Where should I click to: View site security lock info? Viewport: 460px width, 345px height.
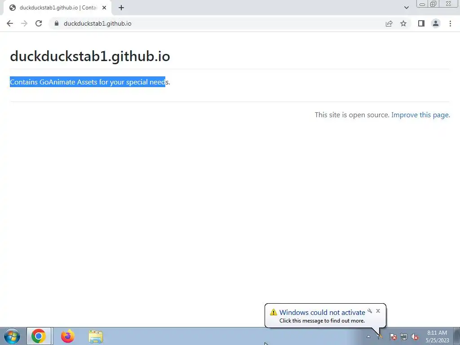(x=57, y=23)
